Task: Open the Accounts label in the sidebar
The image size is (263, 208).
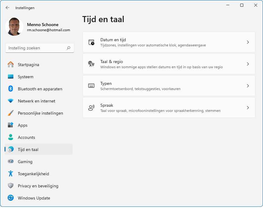Action: click(26, 137)
